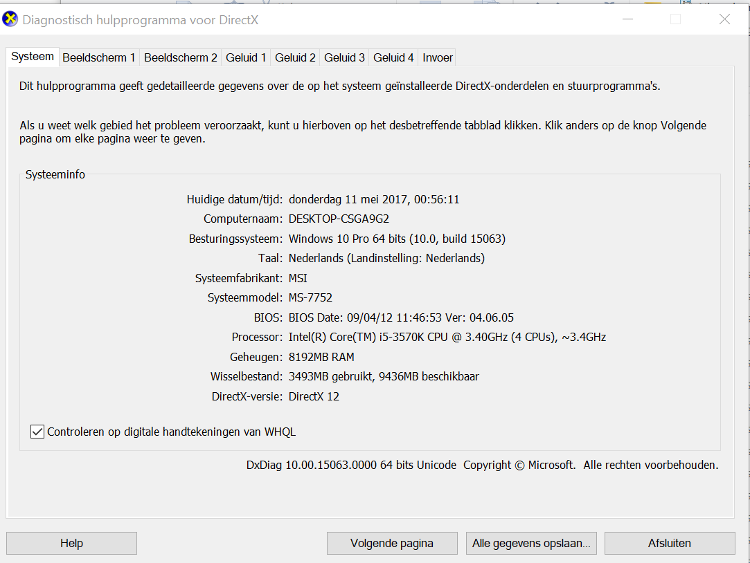Click the 'DirectX-versie:' label

tap(247, 397)
